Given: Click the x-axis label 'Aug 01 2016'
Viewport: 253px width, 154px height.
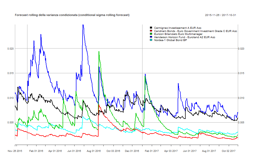Looking at the screenshot, I should [94, 151].
